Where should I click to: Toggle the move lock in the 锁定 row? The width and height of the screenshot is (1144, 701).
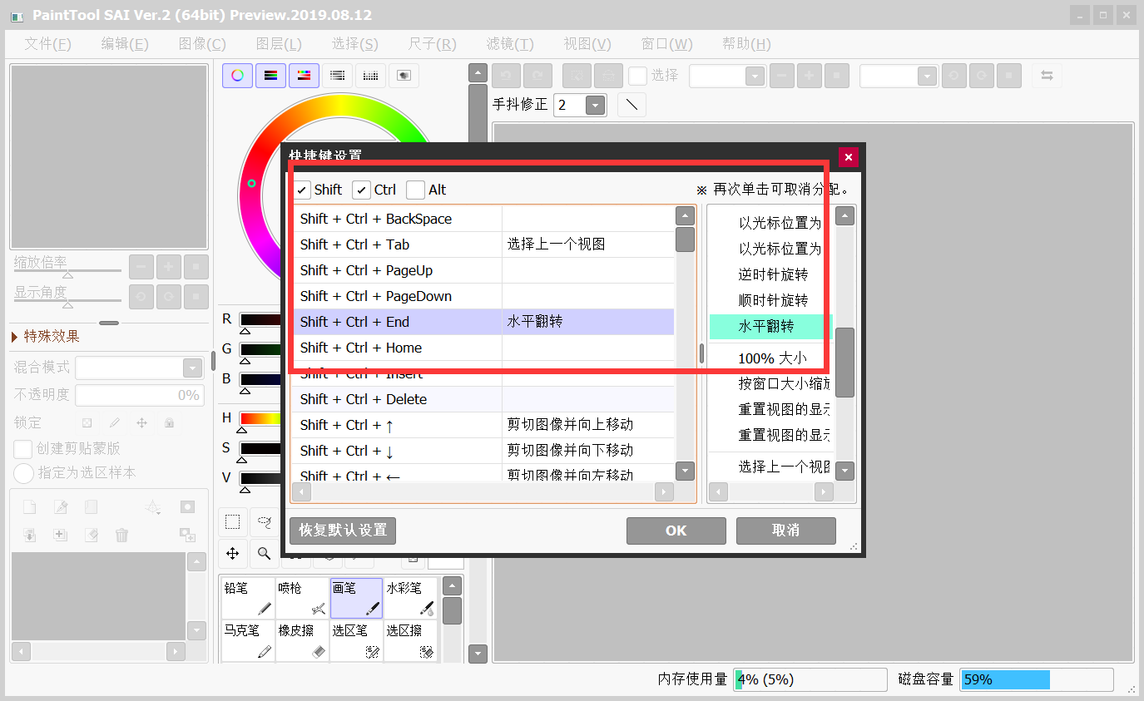click(x=141, y=422)
